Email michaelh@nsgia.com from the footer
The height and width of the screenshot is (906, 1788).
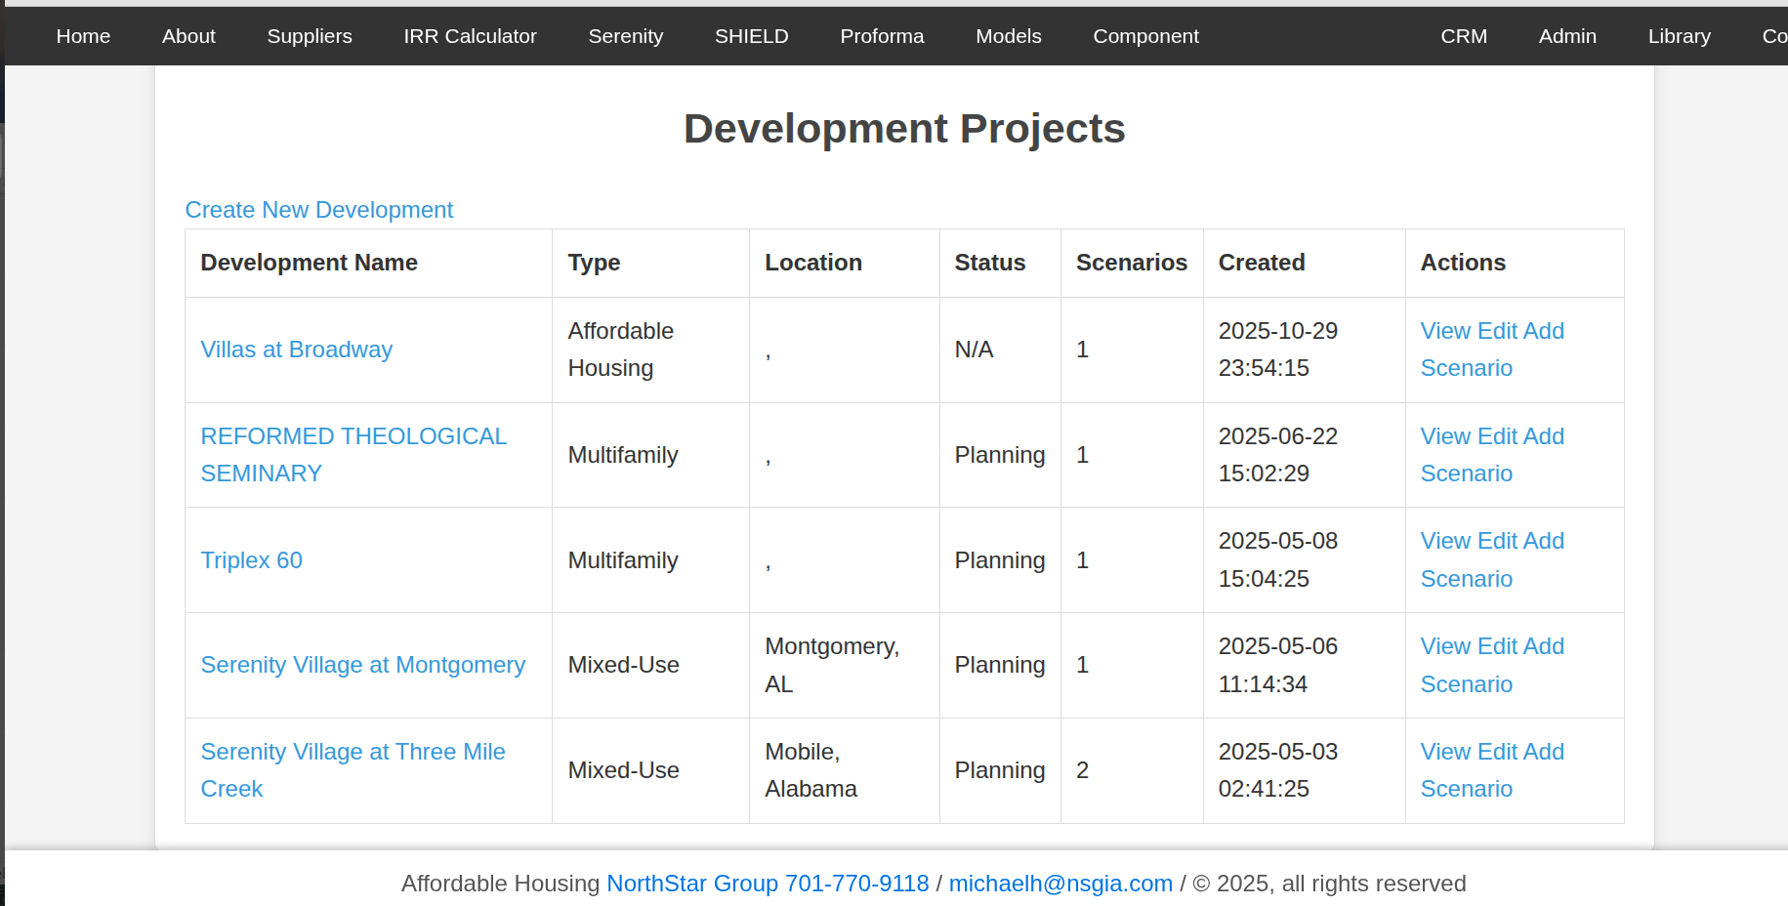point(1060,884)
